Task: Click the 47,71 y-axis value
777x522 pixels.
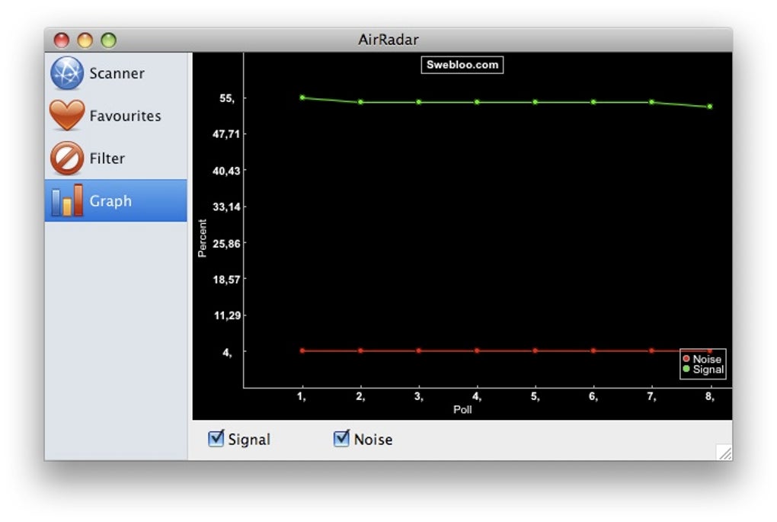Action: click(x=226, y=134)
